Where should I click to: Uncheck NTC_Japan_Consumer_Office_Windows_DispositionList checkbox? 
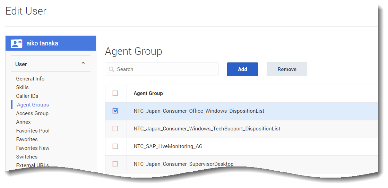[x=115, y=111]
